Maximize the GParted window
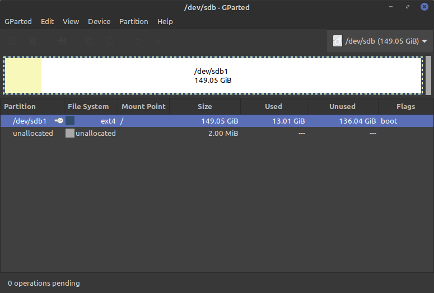 [408, 7]
